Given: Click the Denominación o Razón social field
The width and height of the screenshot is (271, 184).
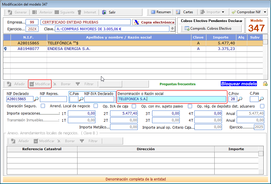Looking at the screenshot, I should [172, 99].
